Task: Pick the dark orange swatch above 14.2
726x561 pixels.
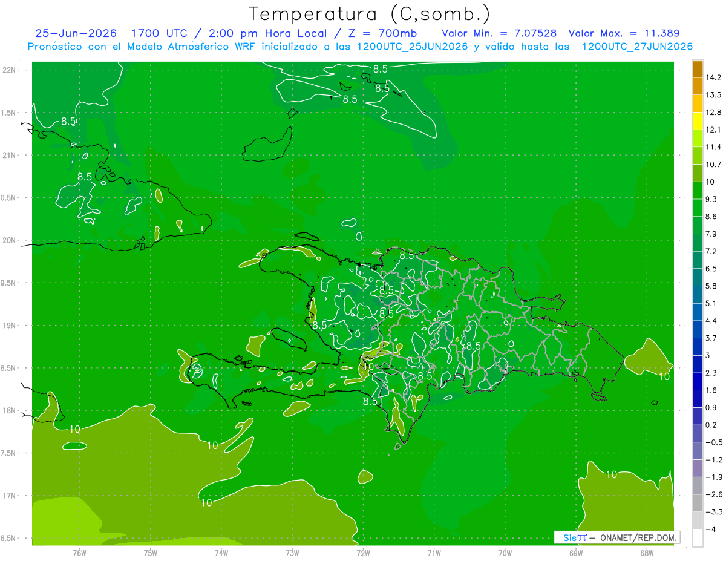Action: (x=698, y=69)
